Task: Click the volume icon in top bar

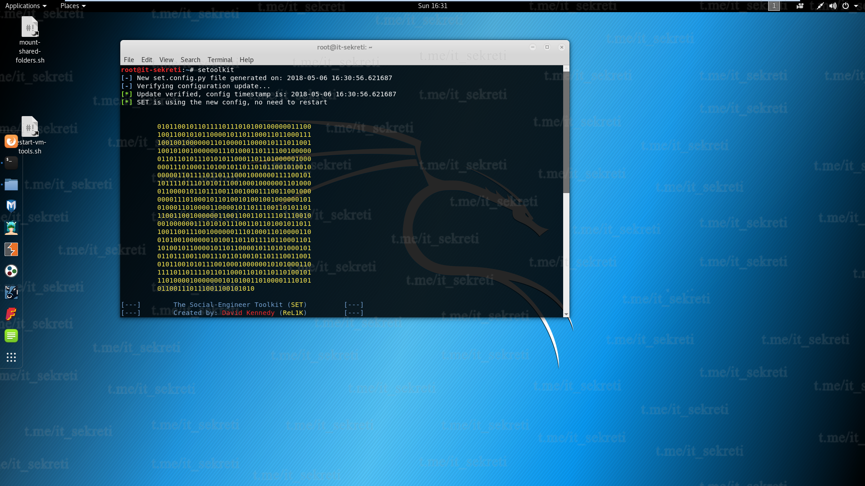Action: [833, 6]
